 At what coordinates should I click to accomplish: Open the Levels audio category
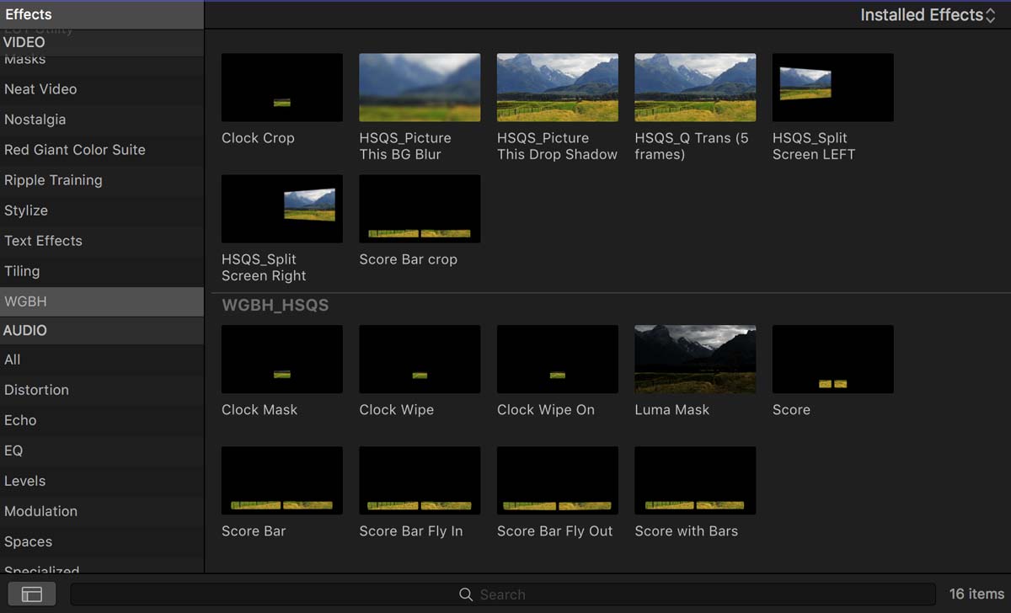click(x=102, y=481)
